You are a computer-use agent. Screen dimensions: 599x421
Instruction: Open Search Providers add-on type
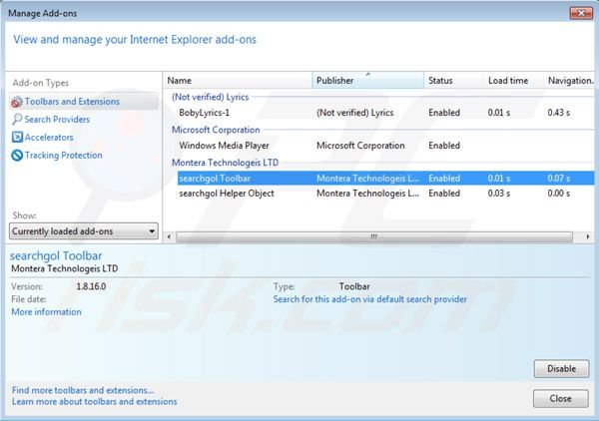pyautogui.click(x=57, y=120)
